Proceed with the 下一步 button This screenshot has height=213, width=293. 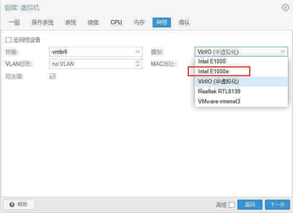278,205
